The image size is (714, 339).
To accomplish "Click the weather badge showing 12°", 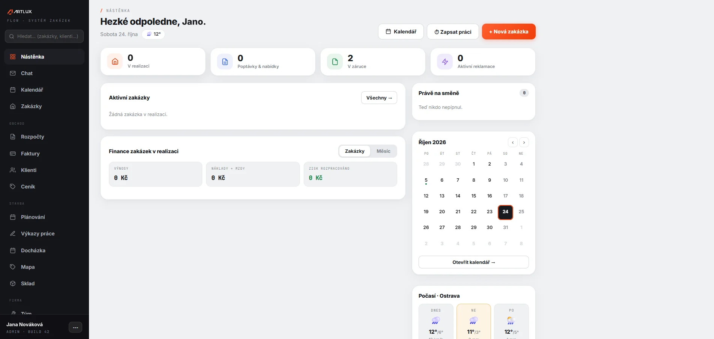I will [154, 34].
